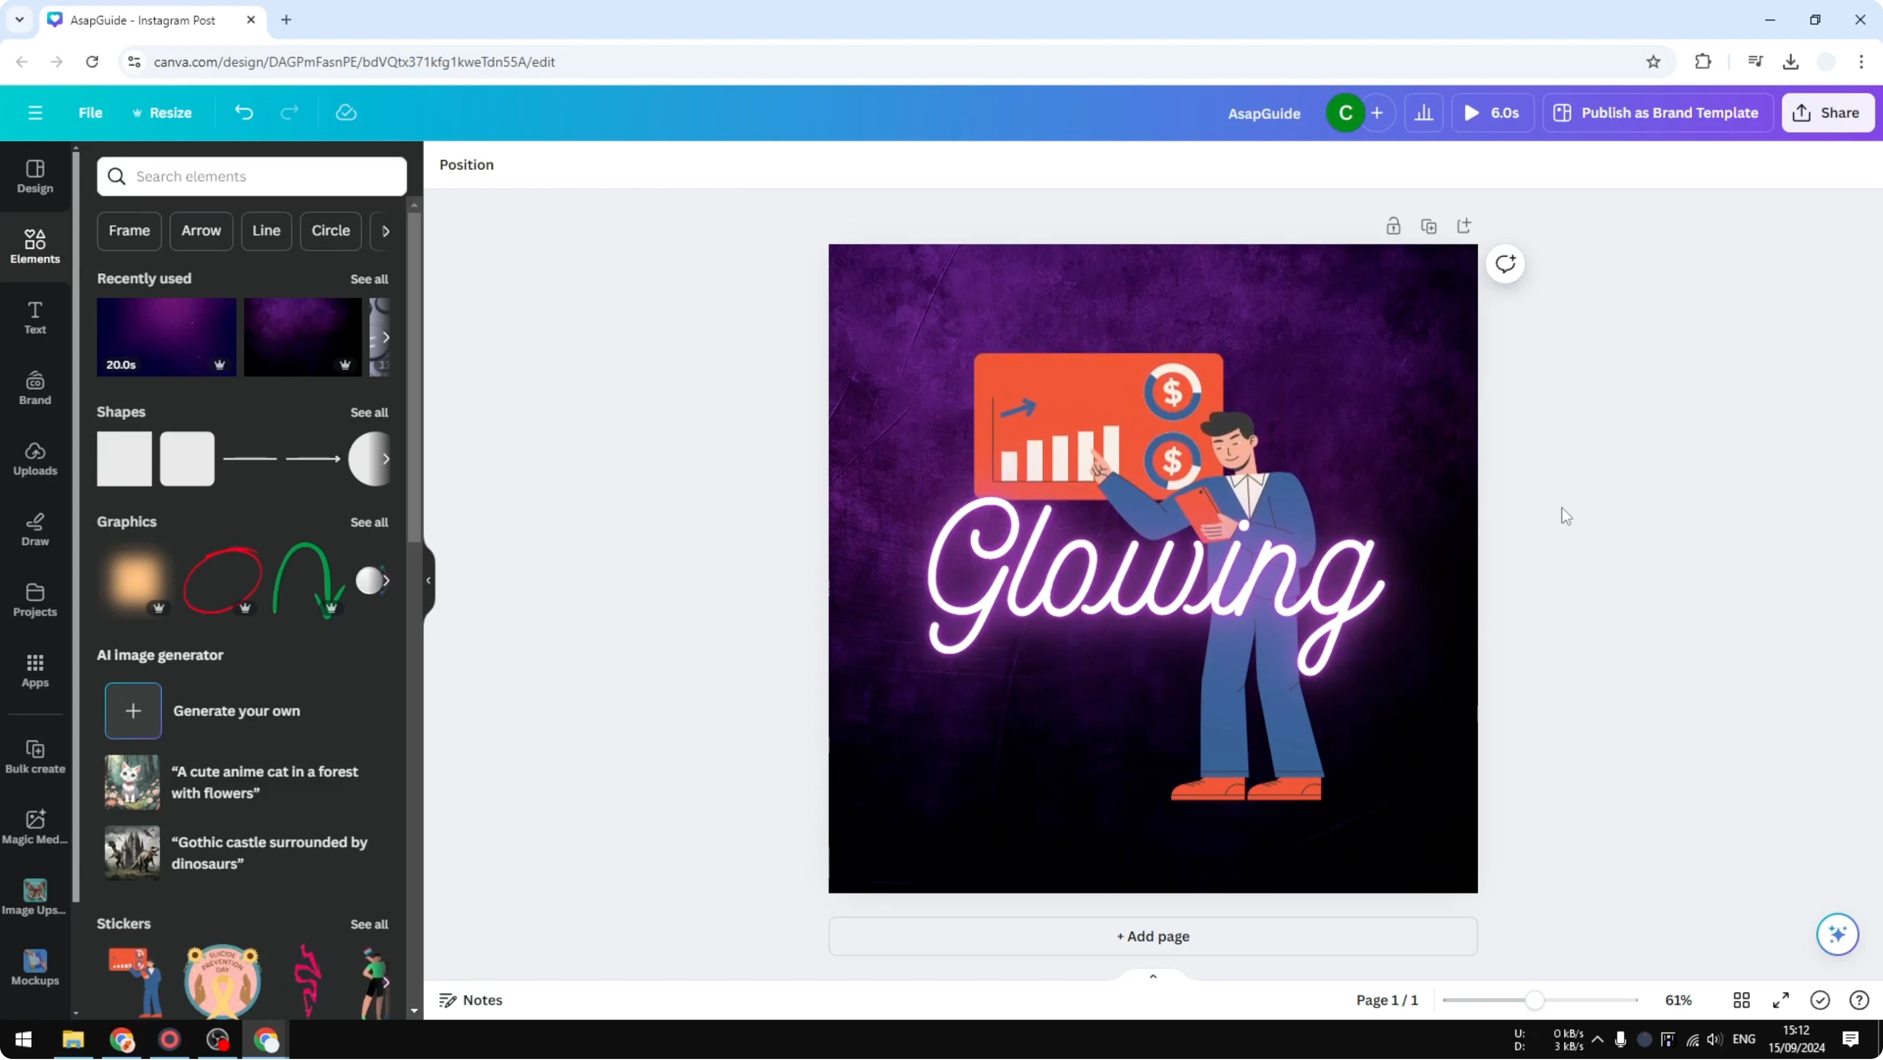
Task: Open the Insights chart icon
Action: click(x=1423, y=113)
